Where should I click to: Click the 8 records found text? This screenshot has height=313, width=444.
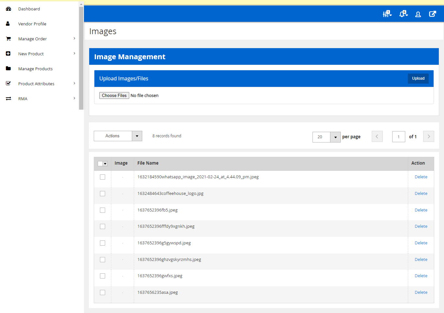coord(167,136)
